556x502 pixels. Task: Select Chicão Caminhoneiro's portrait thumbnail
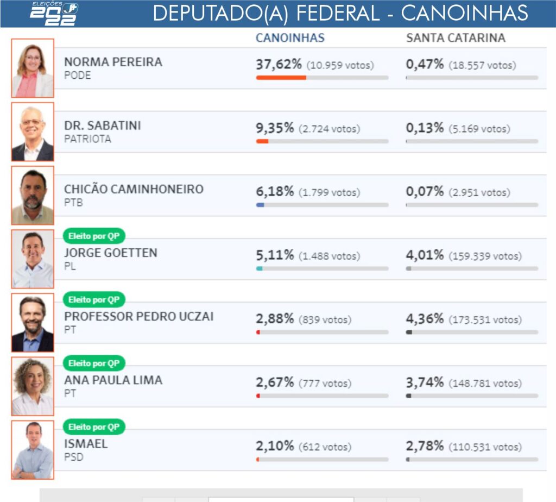coord(33,195)
